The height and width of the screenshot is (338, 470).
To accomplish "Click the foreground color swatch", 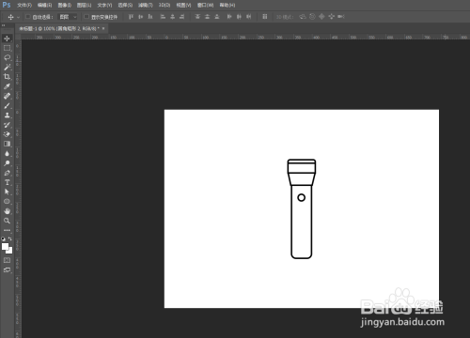I will pos(5,247).
